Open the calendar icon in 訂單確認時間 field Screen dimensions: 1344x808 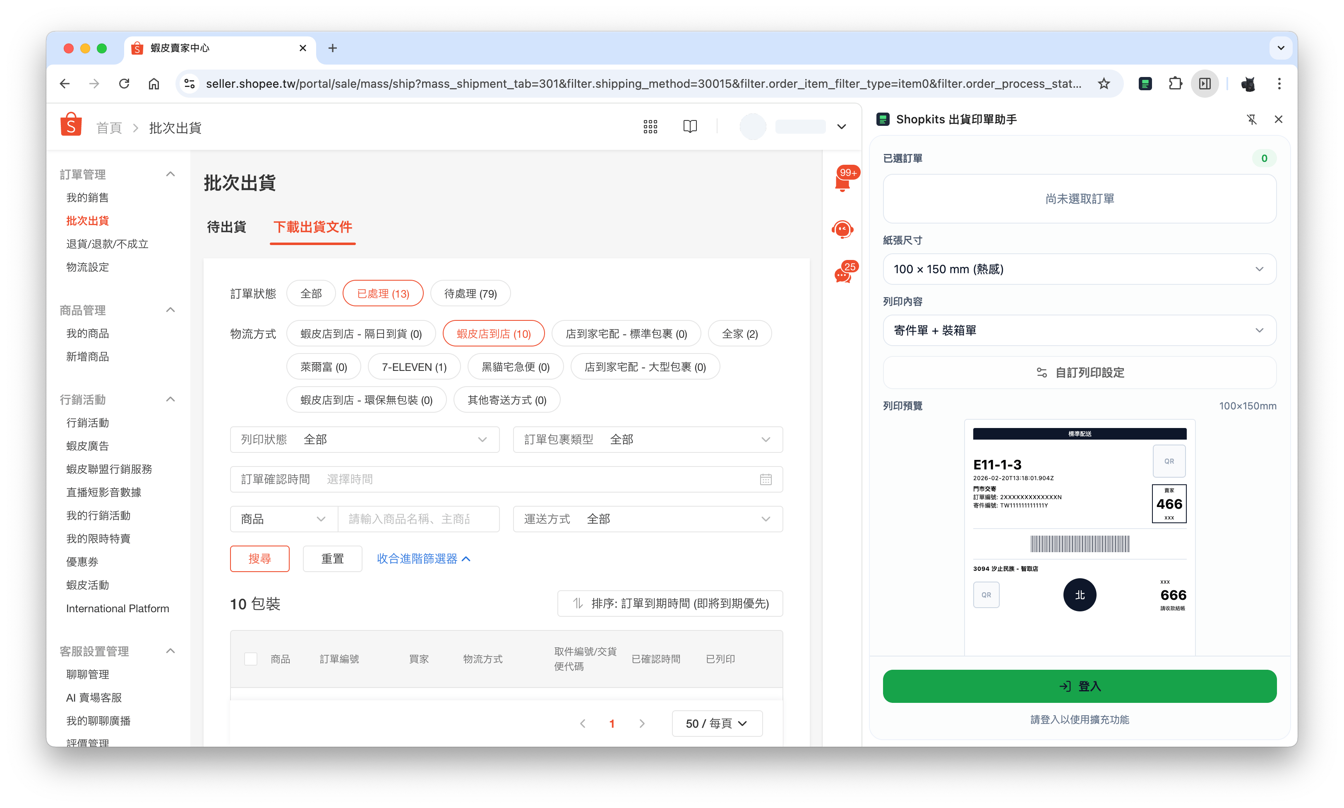tap(766, 479)
